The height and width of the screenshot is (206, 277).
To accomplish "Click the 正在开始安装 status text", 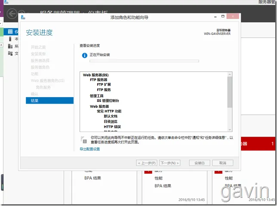I will [x=100, y=55].
